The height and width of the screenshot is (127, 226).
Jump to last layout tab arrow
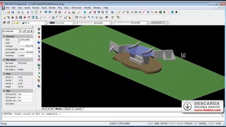pyautogui.click(x=52, y=109)
